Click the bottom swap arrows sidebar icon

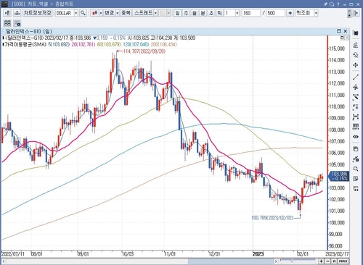coord(356,188)
